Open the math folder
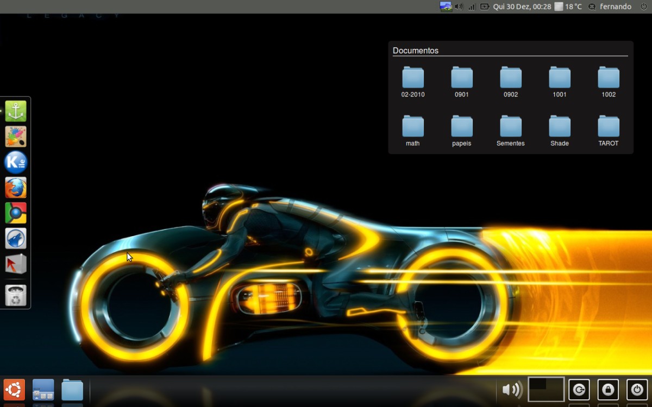This screenshot has height=407, width=652. click(x=413, y=131)
